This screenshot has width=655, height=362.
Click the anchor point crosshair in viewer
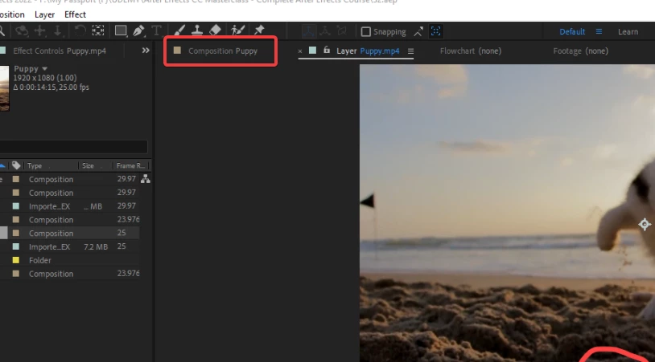645,224
